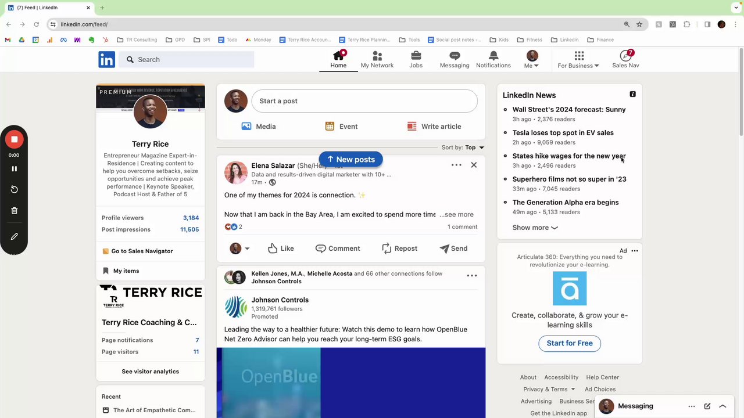Restart the recording
Screen dimensions: 744x418
click(x=14, y=189)
